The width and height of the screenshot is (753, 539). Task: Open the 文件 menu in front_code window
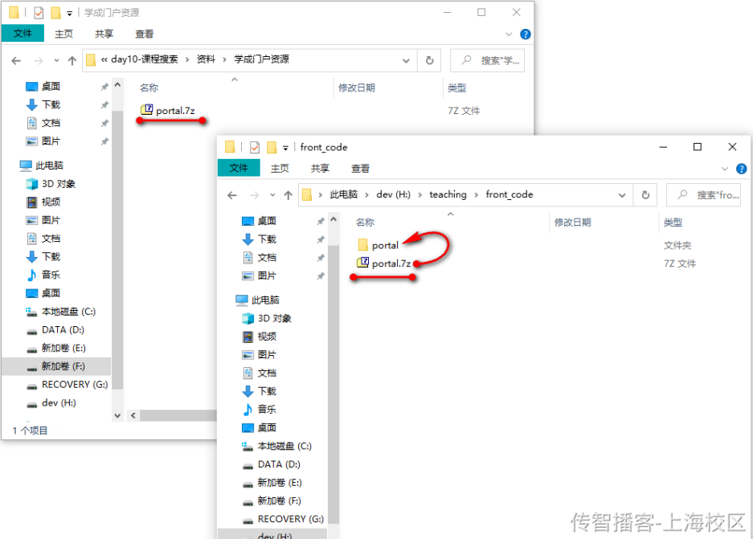point(239,168)
